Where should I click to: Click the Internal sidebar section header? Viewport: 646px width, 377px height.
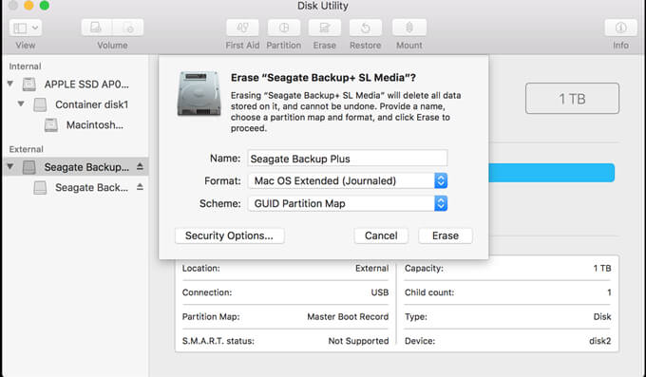25,66
